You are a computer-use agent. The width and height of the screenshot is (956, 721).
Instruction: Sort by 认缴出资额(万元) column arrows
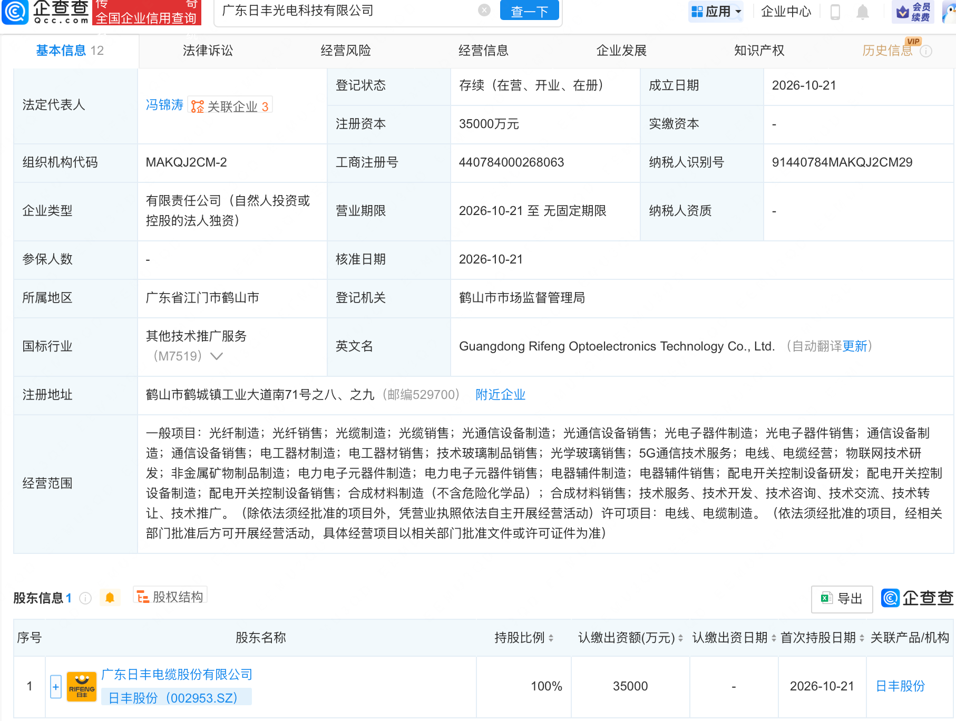tap(680, 638)
